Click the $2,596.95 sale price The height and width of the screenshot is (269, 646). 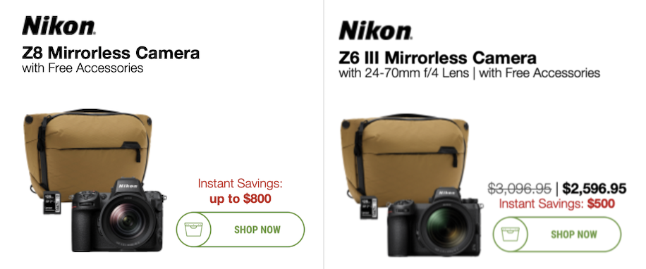(595, 189)
